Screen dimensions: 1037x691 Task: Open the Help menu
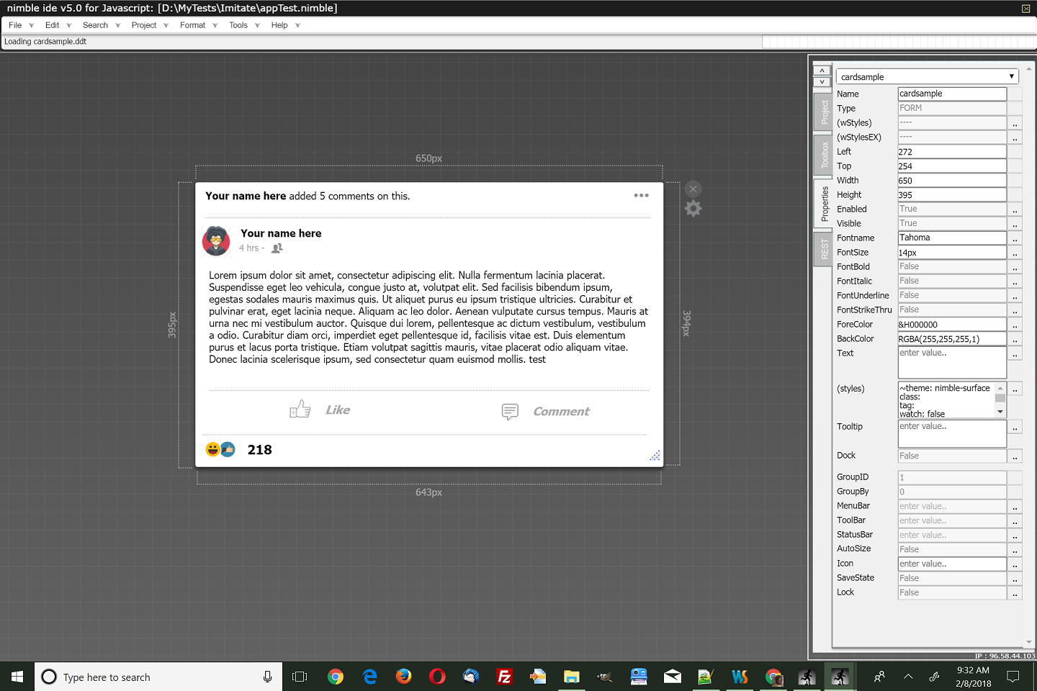[279, 25]
